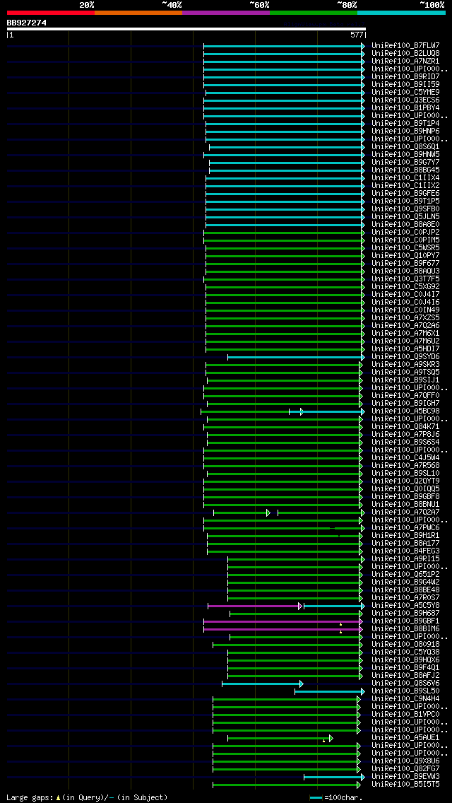
Task: Select the UniRef100_Q3ECS6 label
Action: (x=406, y=100)
